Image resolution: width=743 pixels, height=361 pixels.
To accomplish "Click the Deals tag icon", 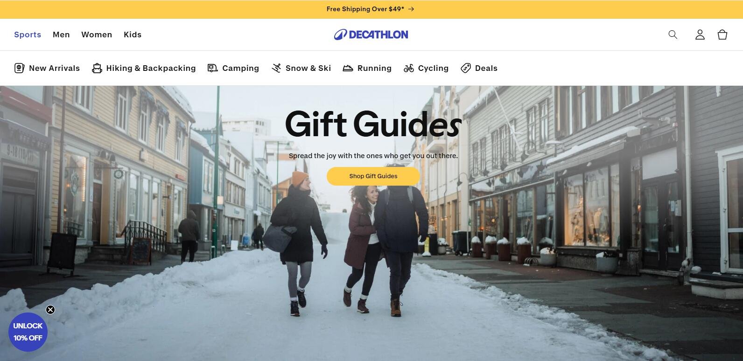I will pos(465,68).
